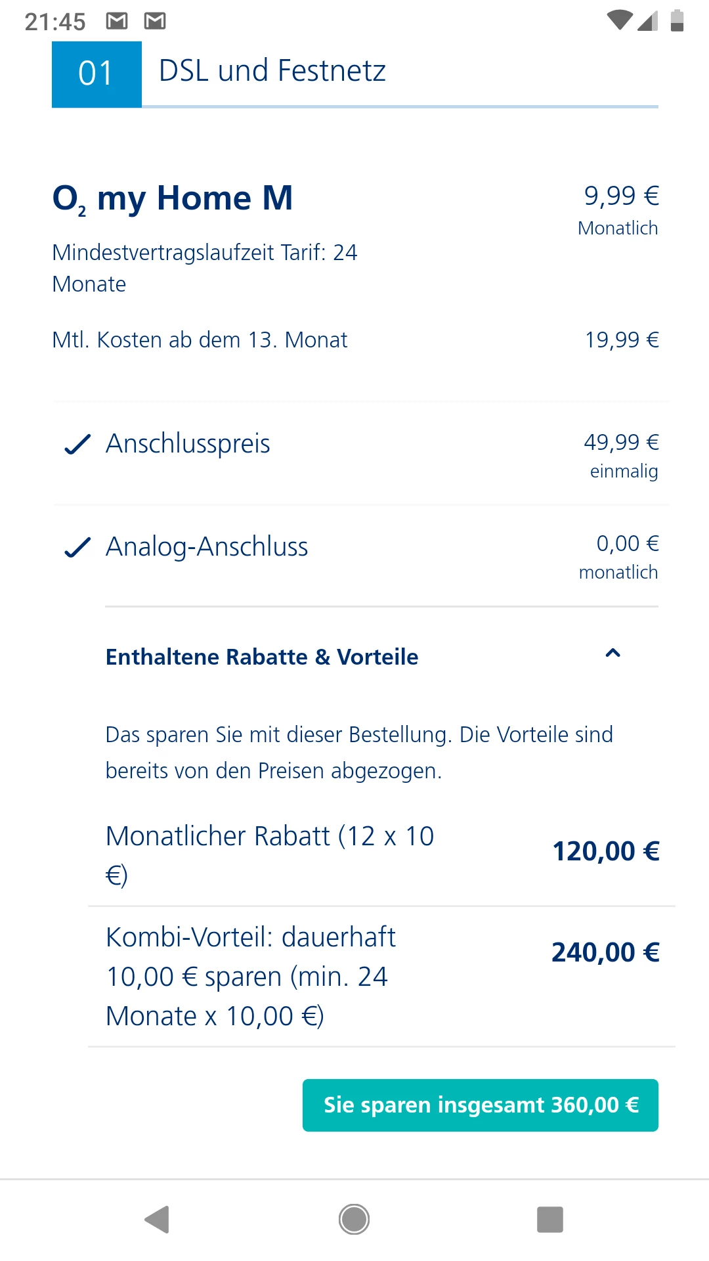Tap the DSL und Festnetz heading
The height and width of the screenshot is (1261, 709).
[272, 71]
